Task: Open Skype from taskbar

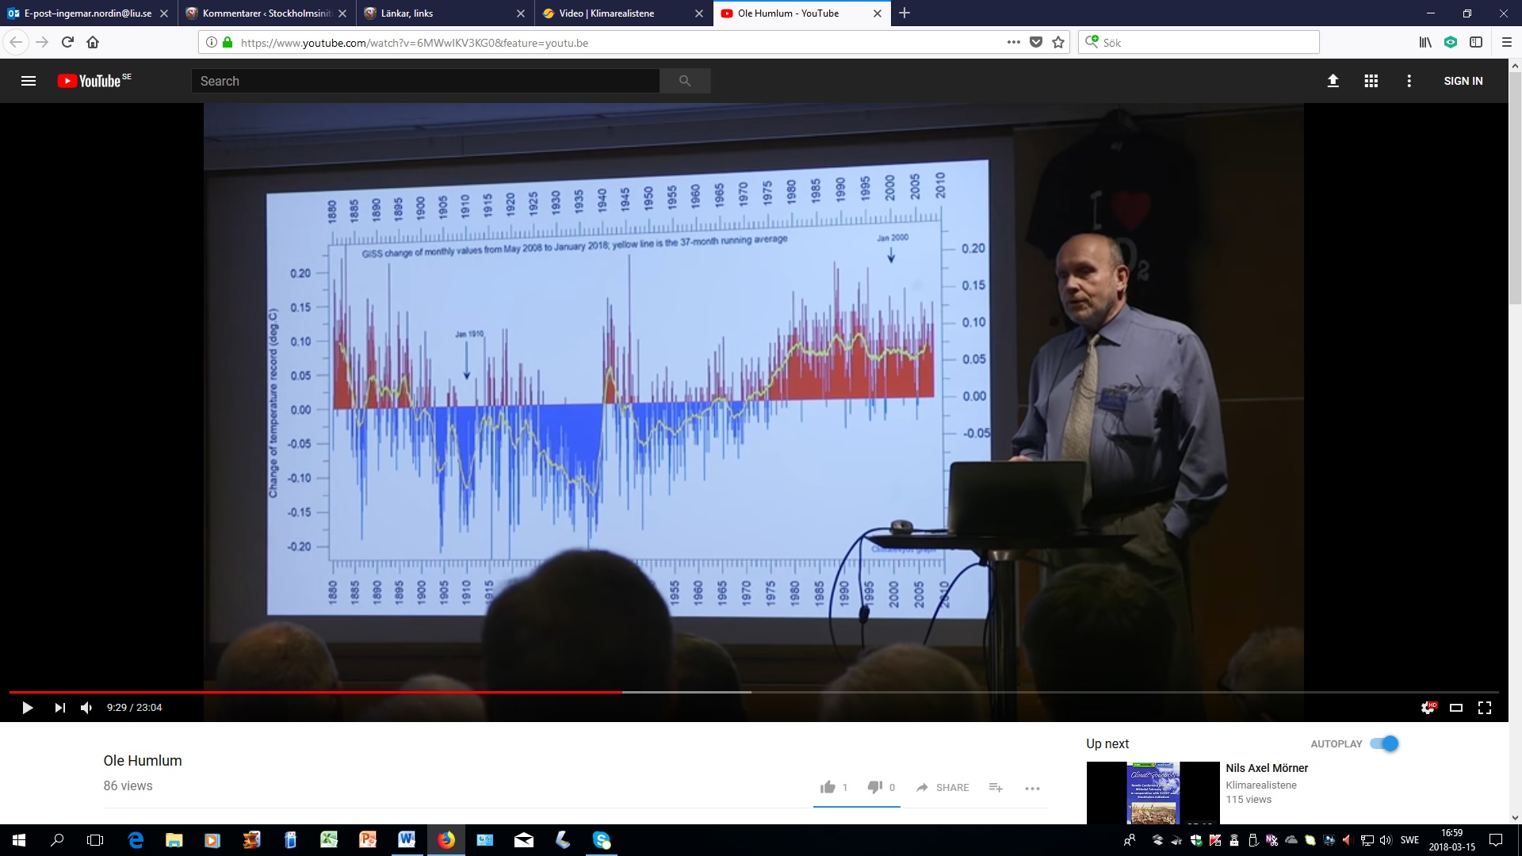Action: (602, 840)
